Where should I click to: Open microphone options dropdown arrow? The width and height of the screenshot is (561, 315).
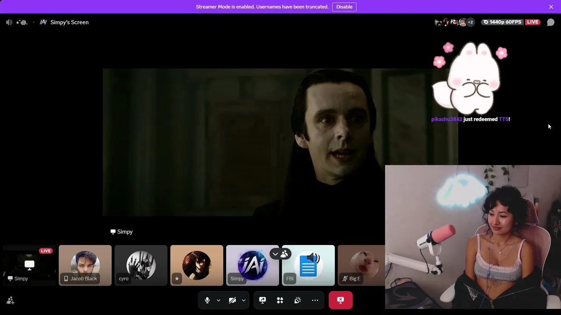click(x=218, y=300)
